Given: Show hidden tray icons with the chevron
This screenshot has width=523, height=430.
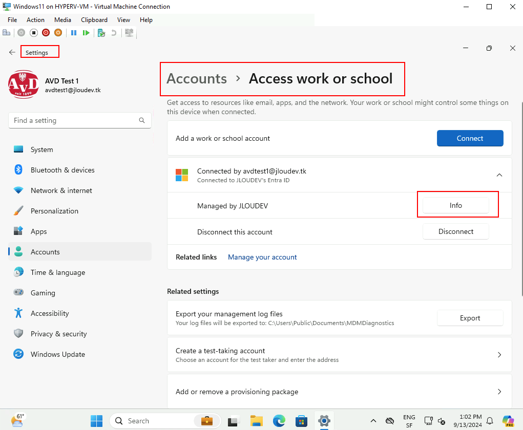Looking at the screenshot, I should [x=373, y=421].
